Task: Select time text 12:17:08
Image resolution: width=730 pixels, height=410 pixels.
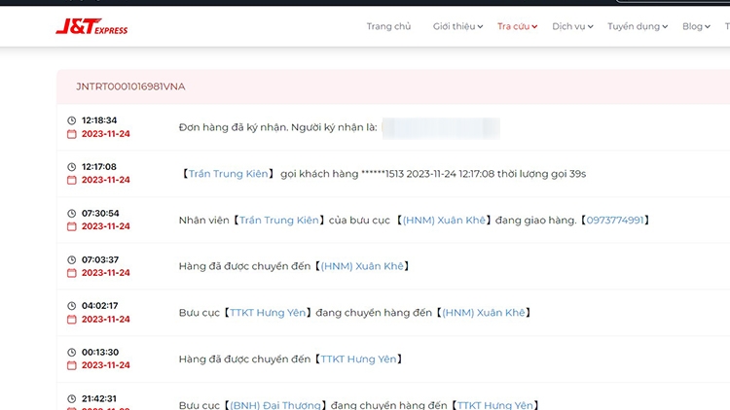Action: click(x=99, y=167)
